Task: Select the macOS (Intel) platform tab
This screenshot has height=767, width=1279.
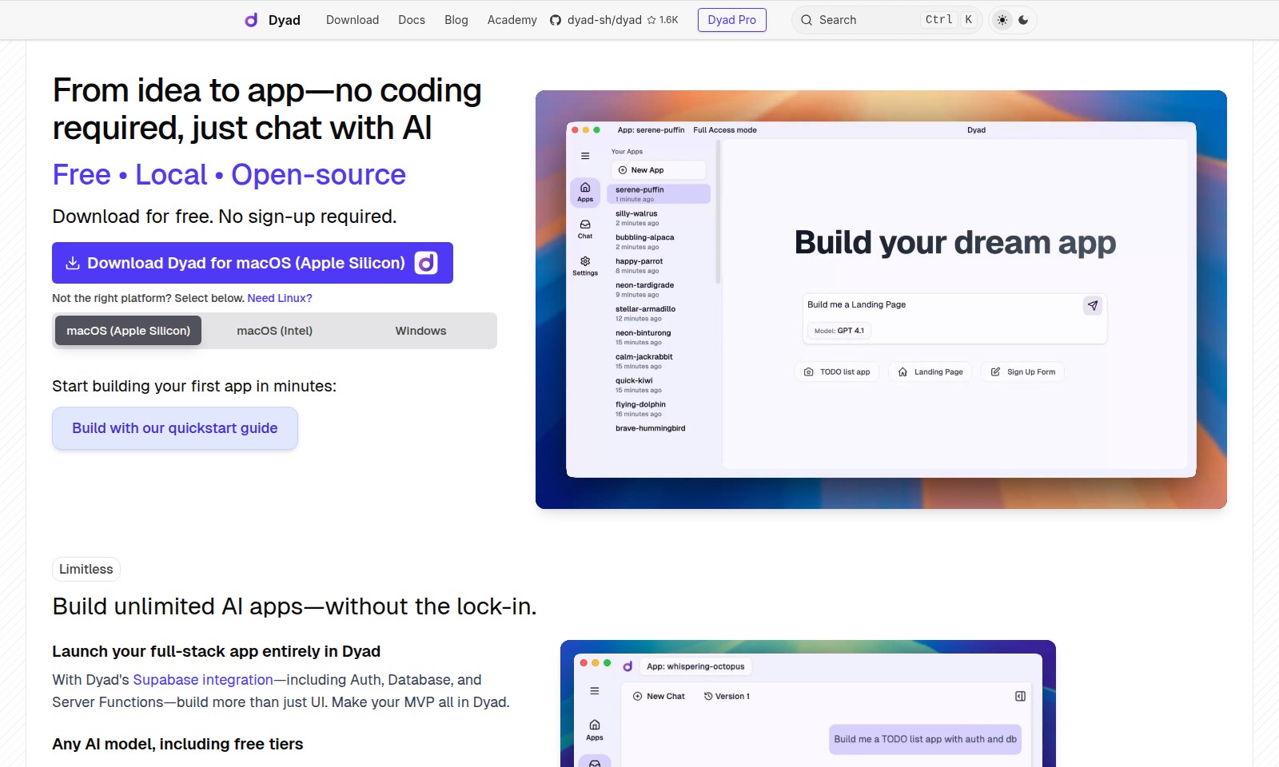Action: tap(275, 331)
